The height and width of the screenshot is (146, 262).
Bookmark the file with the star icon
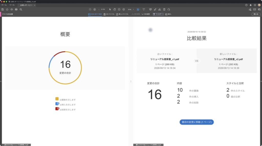coord(7,9)
